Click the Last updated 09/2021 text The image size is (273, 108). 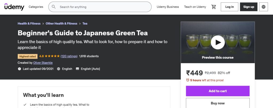tap(38, 69)
